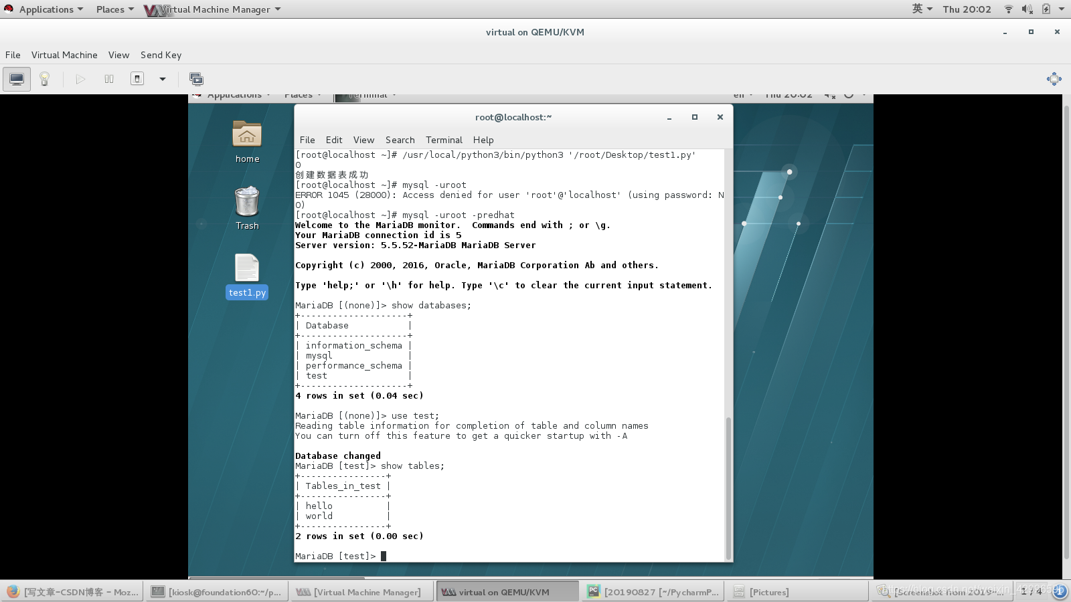This screenshot has height=602, width=1071.
Task: Click 'Database changed' message
Action: [x=338, y=456]
